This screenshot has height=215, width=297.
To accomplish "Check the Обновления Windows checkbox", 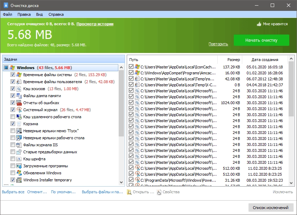I will click(x=13, y=173).
